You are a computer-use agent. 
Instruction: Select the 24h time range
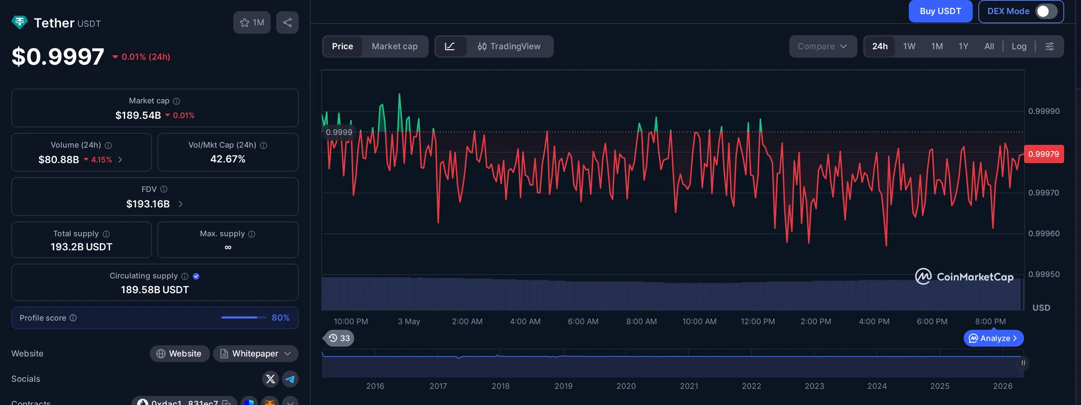pos(880,46)
